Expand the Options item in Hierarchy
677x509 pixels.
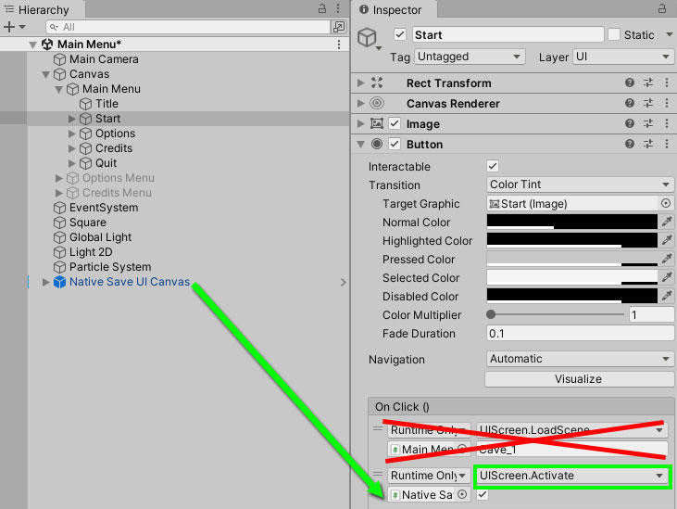click(73, 134)
